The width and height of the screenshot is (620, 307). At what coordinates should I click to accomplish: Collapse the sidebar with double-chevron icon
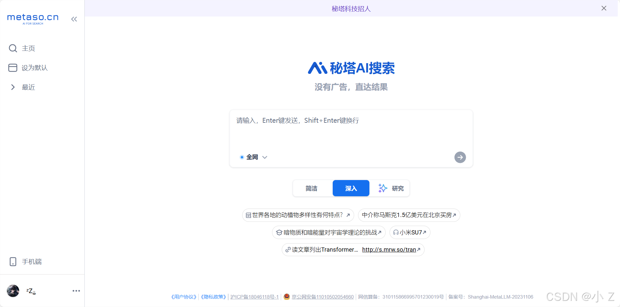coord(74,19)
